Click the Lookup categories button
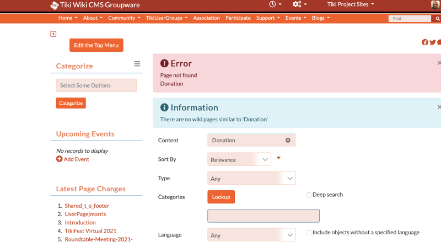Image resolution: width=441 pixels, height=242 pixels. pyautogui.click(x=221, y=197)
